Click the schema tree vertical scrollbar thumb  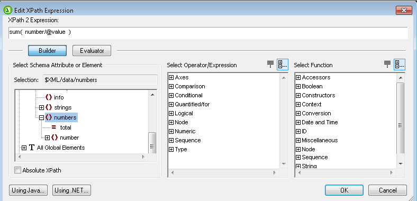click(x=152, y=143)
